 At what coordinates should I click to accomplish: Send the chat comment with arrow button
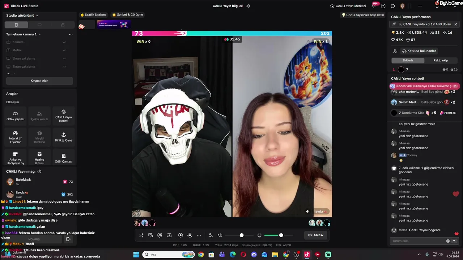click(454, 241)
